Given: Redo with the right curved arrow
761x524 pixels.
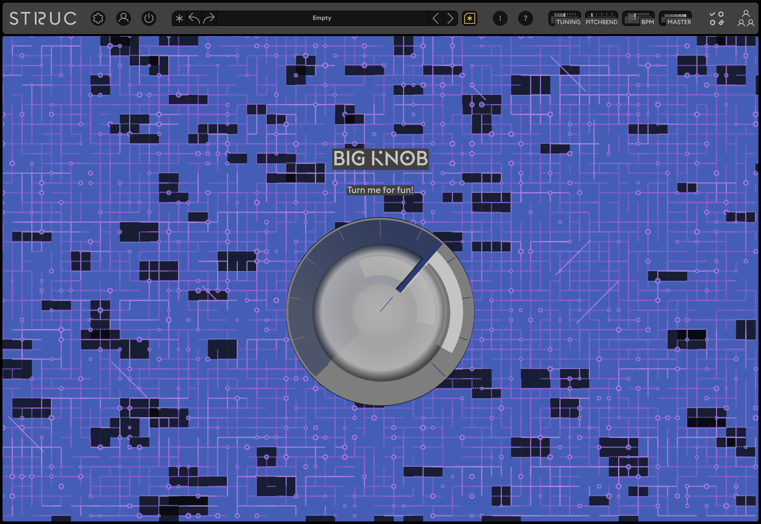Looking at the screenshot, I should coord(209,18).
